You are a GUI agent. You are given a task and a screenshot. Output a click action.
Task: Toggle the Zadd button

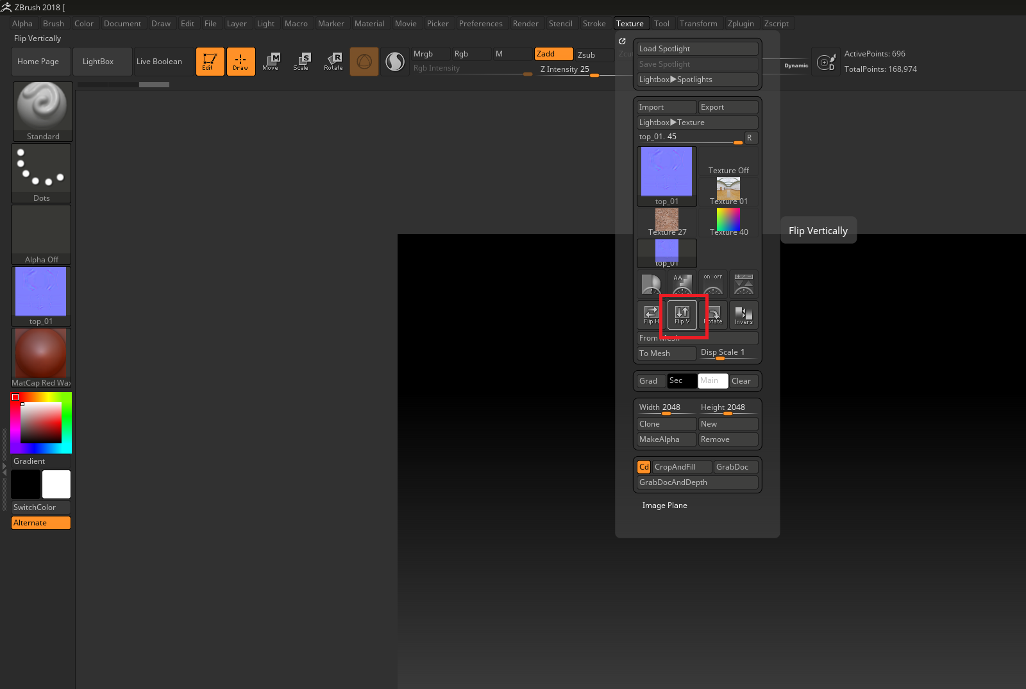(x=554, y=54)
